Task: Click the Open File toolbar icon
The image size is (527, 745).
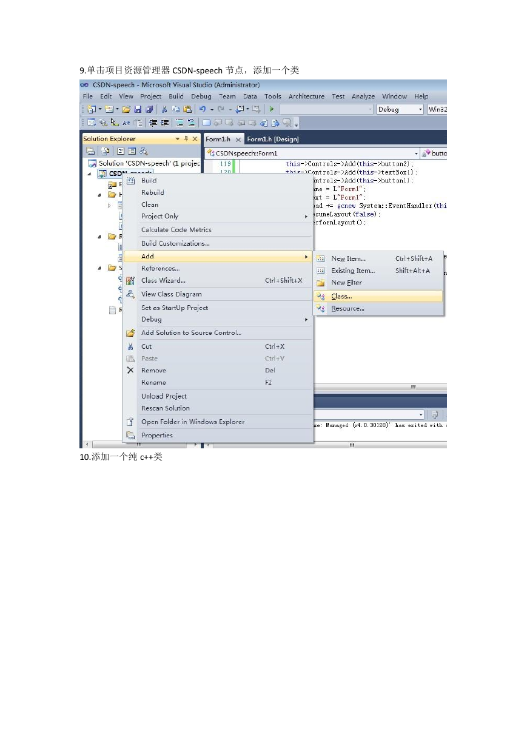Action: pos(126,109)
